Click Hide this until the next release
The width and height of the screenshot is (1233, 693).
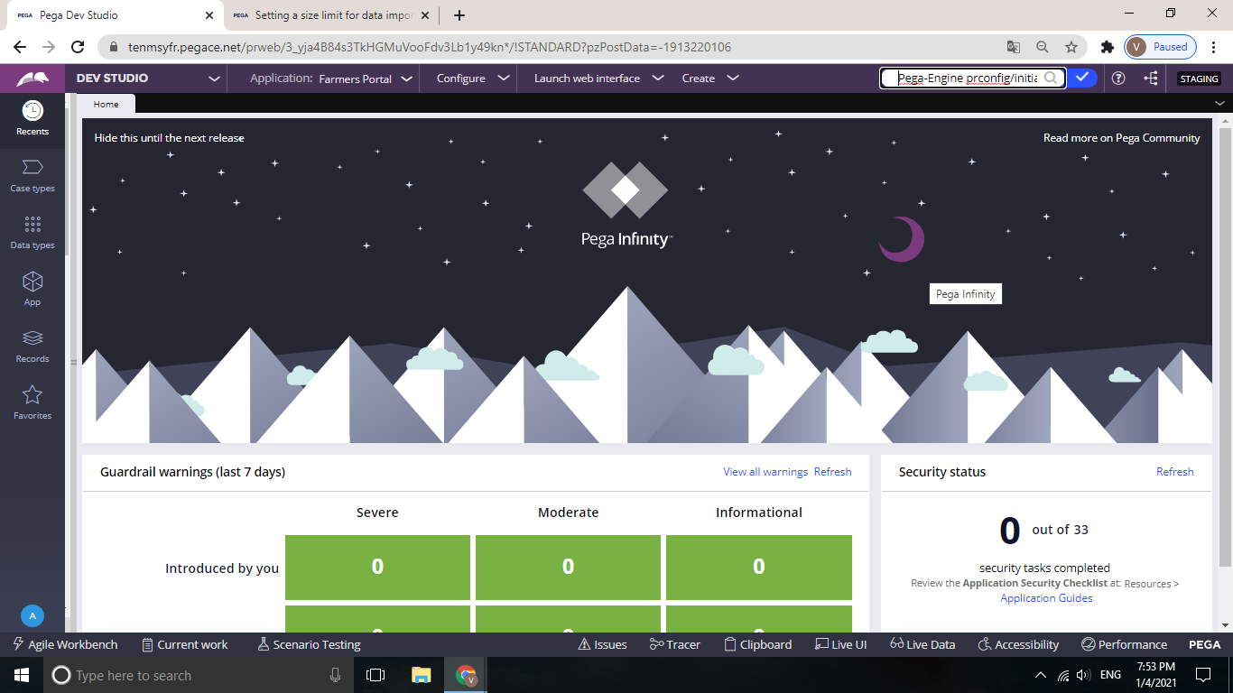170,138
